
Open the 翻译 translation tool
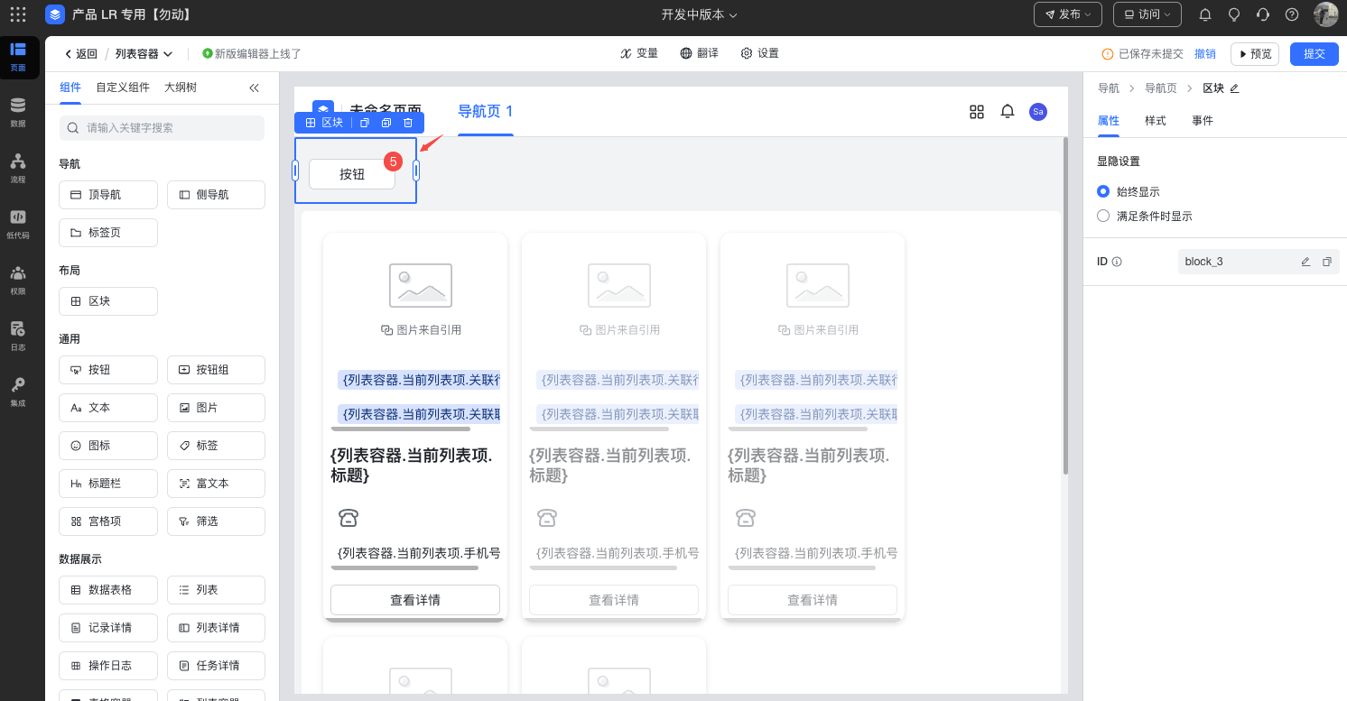point(700,53)
